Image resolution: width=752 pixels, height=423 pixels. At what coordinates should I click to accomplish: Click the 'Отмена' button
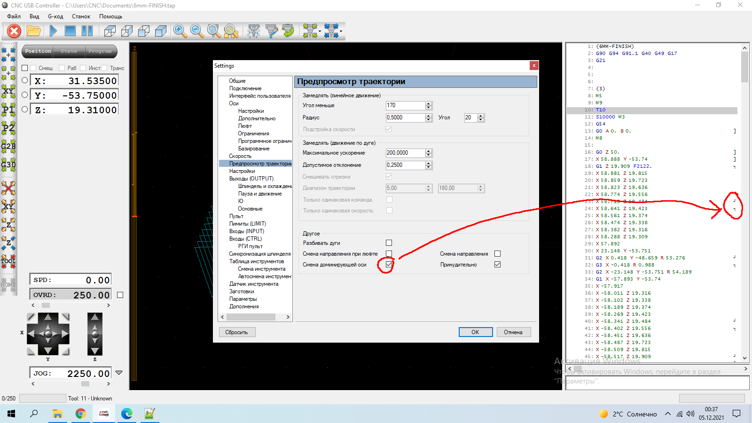(513, 332)
